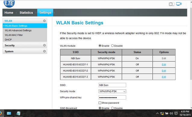The width and height of the screenshot is (192, 117).
Task: Click the SSID text field
Action: (112, 85)
